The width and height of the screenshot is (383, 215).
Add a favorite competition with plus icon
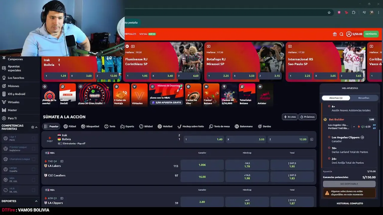[x=33, y=127]
